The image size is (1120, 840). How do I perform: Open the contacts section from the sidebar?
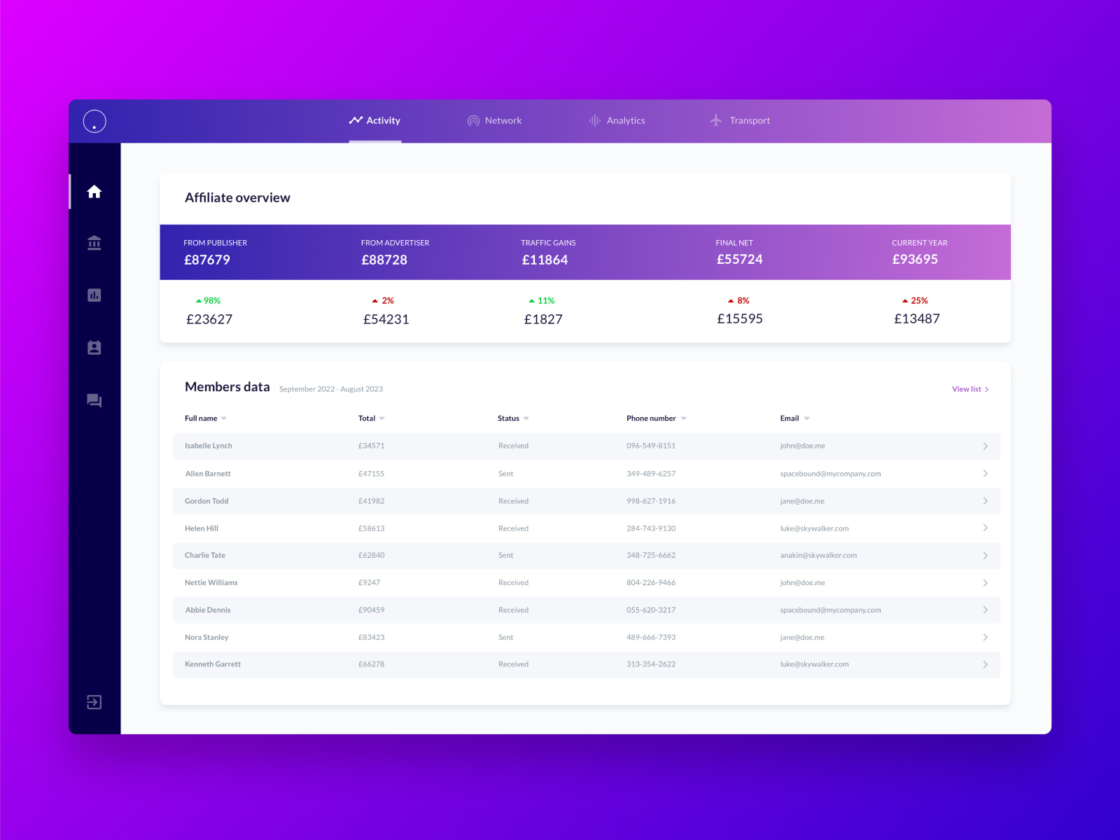pyautogui.click(x=93, y=347)
